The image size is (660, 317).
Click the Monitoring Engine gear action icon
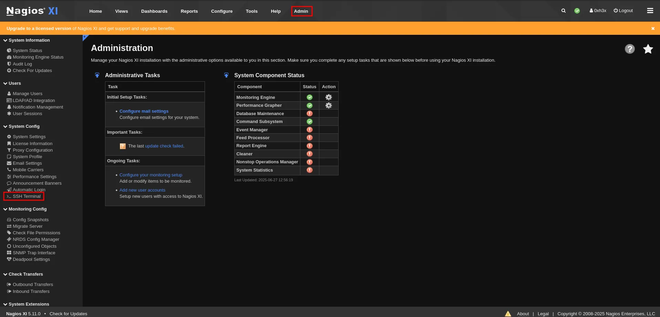pyautogui.click(x=329, y=97)
